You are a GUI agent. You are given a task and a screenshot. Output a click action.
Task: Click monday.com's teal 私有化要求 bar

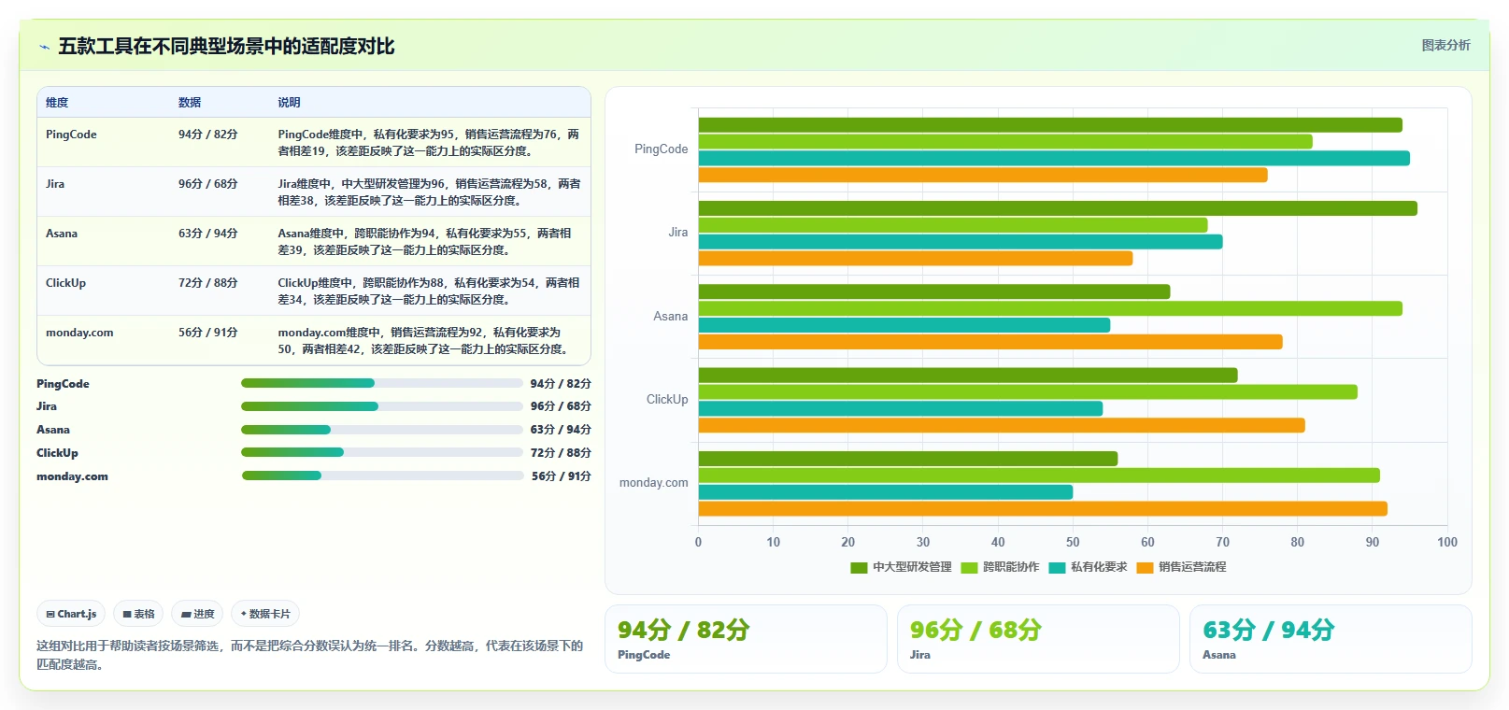[x=886, y=492]
